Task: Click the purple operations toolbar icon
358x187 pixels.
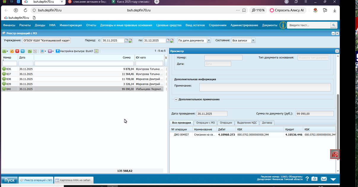Action: [50, 51]
